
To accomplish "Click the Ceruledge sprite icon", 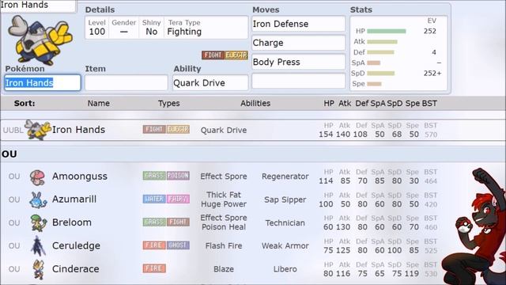I will pyautogui.click(x=38, y=245).
